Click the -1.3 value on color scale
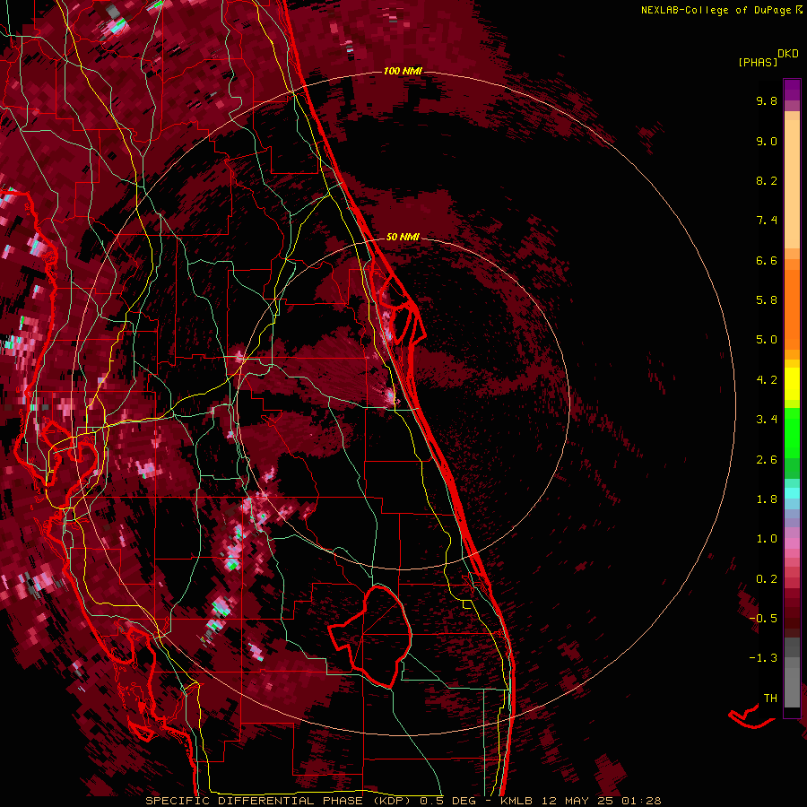The width and height of the screenshot is (807, 807). pos(763,658)
